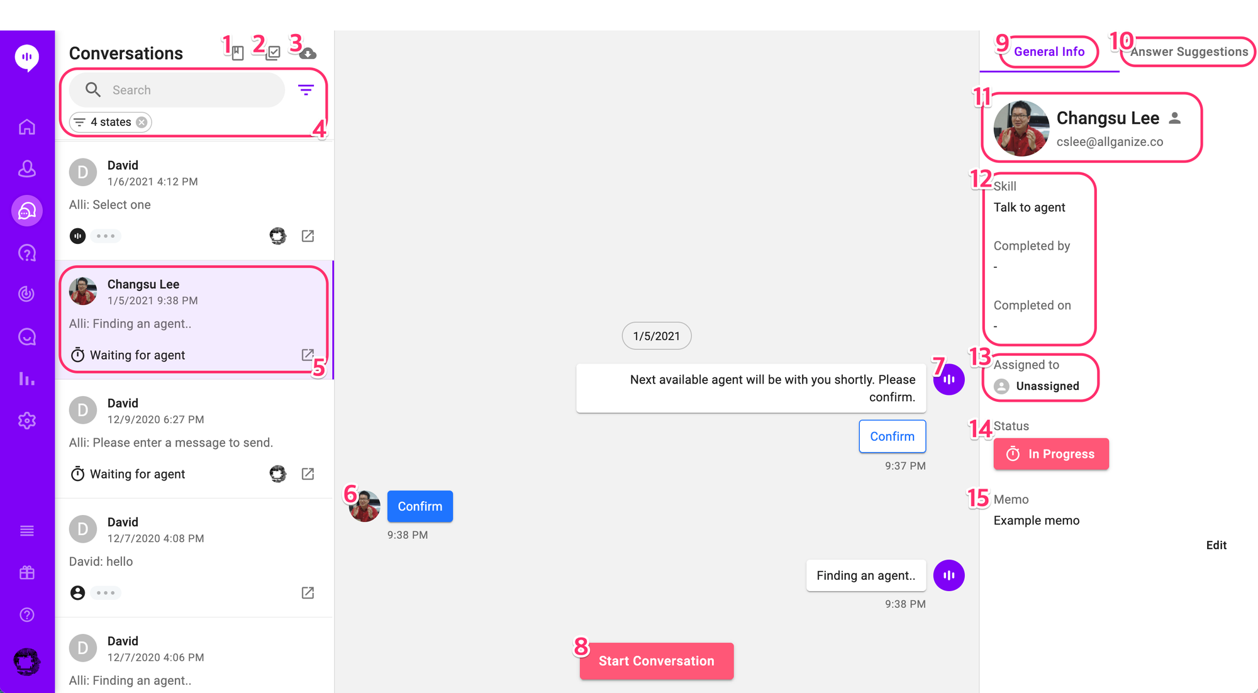Open home icon in left sidebar
This screenshot has height=693, width=1258.
[27, 127]
